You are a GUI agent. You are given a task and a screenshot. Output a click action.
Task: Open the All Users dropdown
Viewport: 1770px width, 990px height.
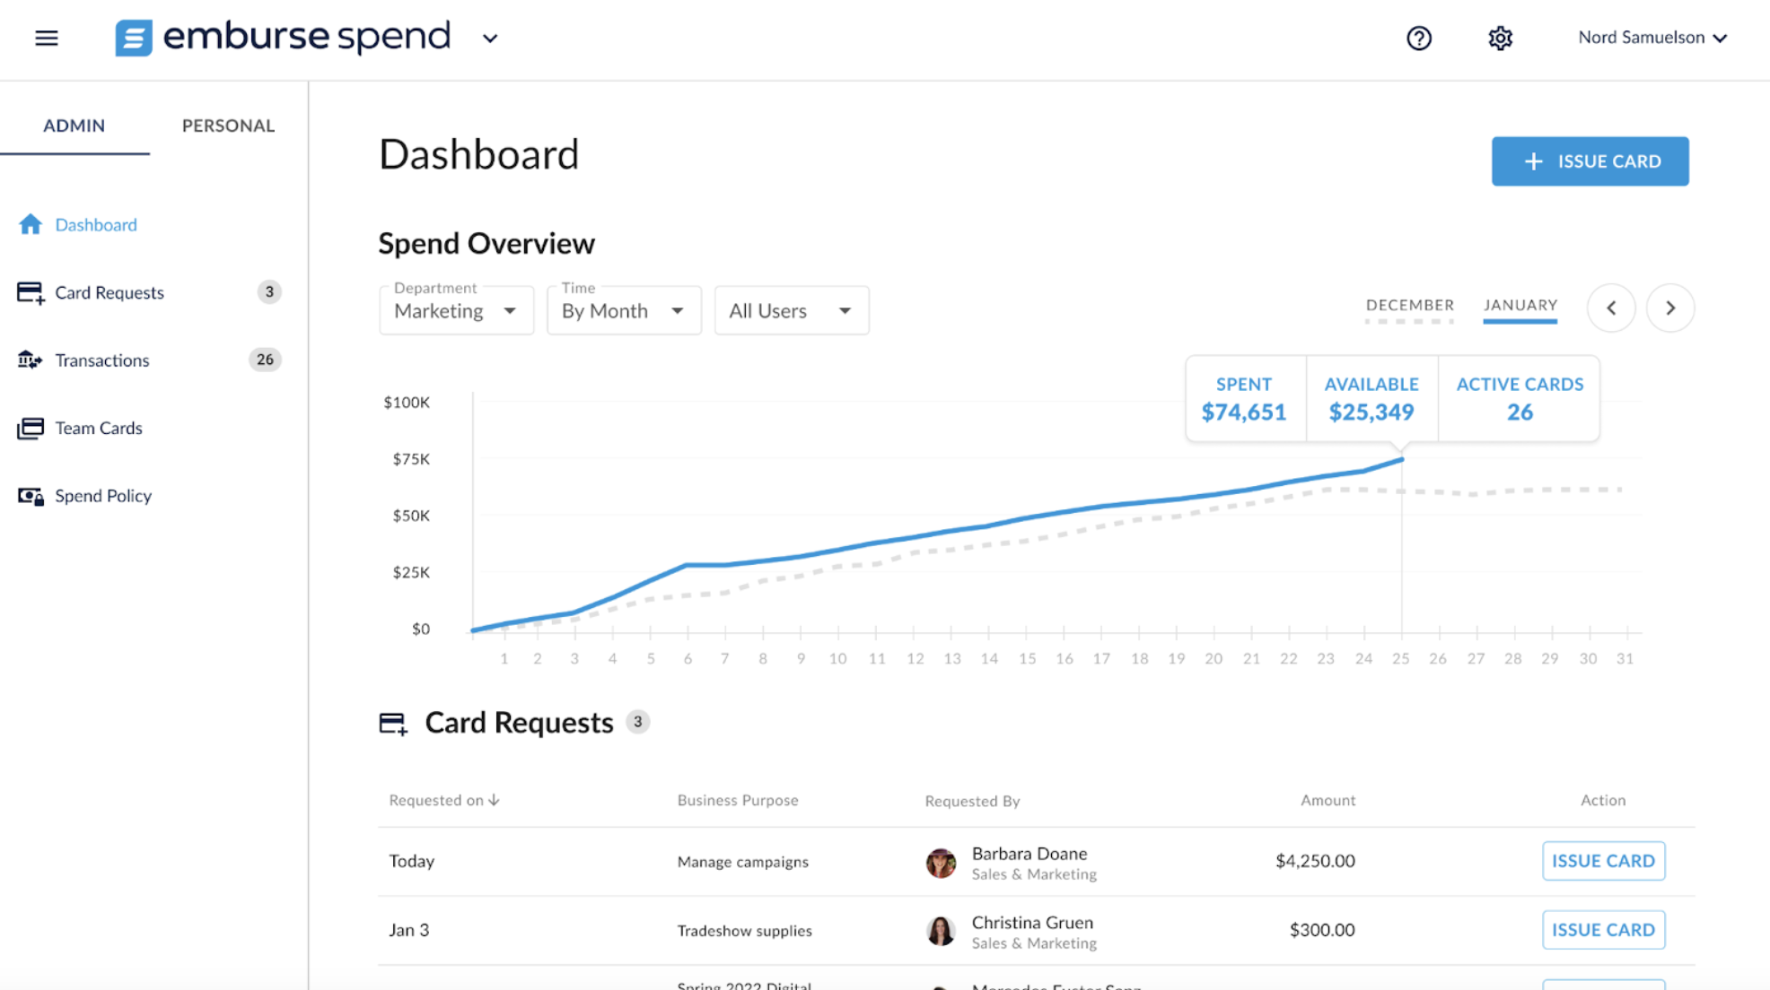click(x=791, y=310)
